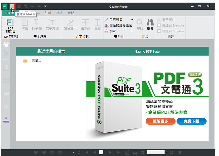The image size is (219, 156).
Task: Switch to the 說明 tab
Action: click(x=71, y=13)
